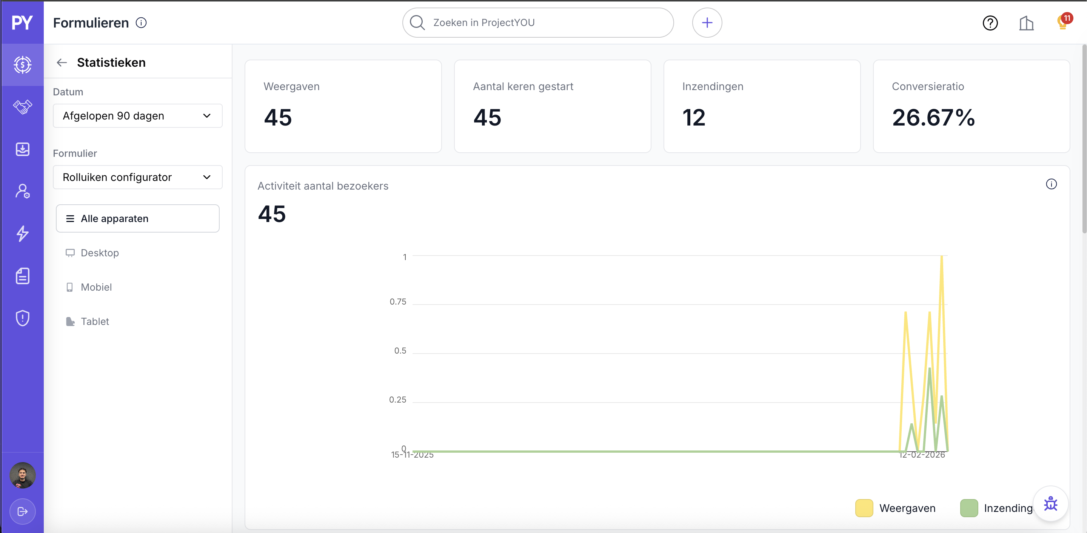Select the Alle apparaten filter
Image resolution: width=1087 pixels, height=533 pixels.
[x=137, y=219]
